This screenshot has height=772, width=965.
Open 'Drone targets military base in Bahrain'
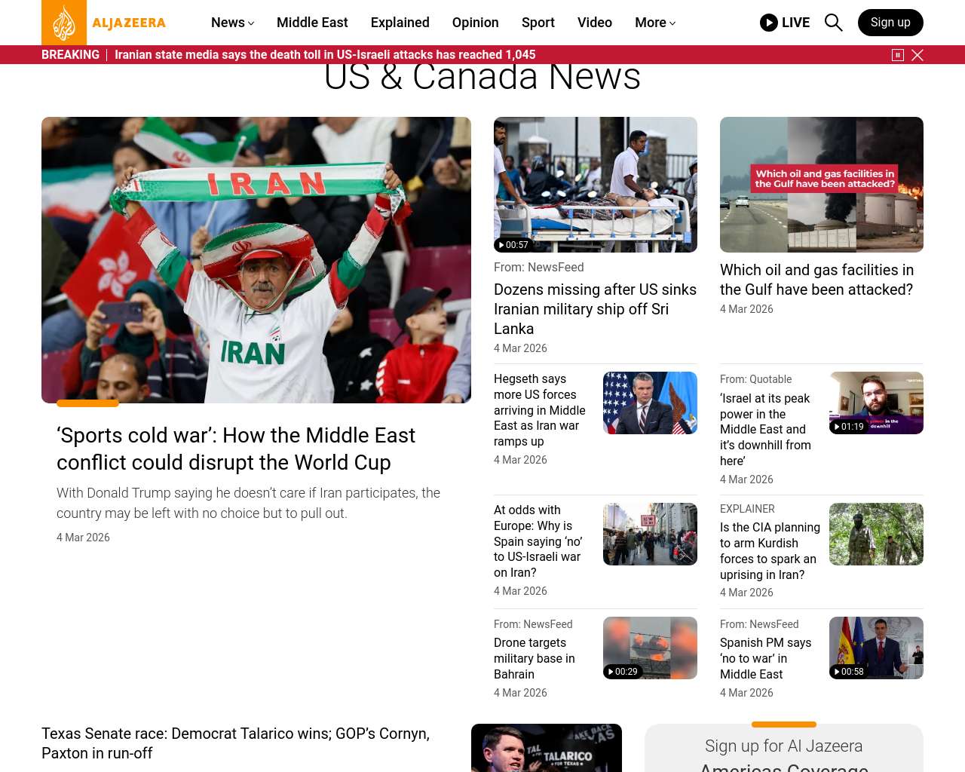pyautogui.click(x=535, y=658)
